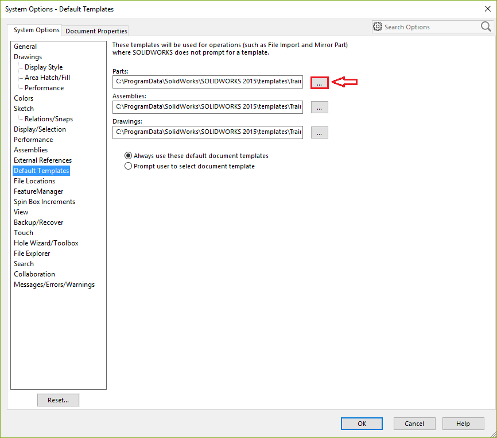Select Assemblies in the options tree
This screenshot has height=438, width=497.
(x=31, y=150)
